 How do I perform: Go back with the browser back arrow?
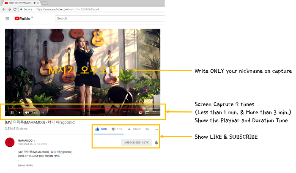click(x=4, y=9)
